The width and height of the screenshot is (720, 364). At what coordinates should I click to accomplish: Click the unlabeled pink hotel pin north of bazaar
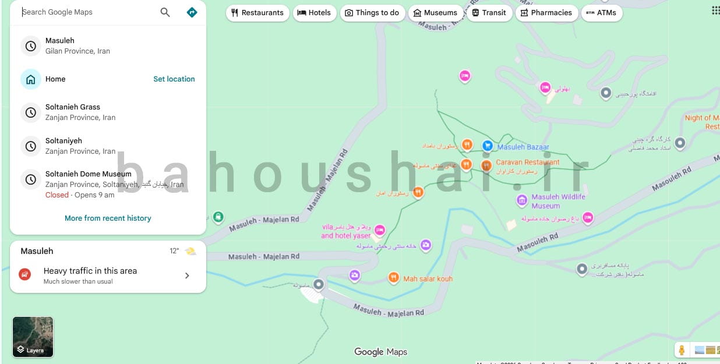pyautogui.click(x=464, y=76)
